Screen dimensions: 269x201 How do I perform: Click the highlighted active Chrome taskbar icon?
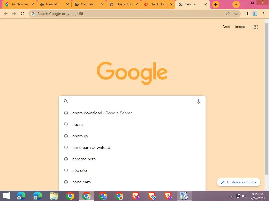pyautogui.click(x=86, y=196)
